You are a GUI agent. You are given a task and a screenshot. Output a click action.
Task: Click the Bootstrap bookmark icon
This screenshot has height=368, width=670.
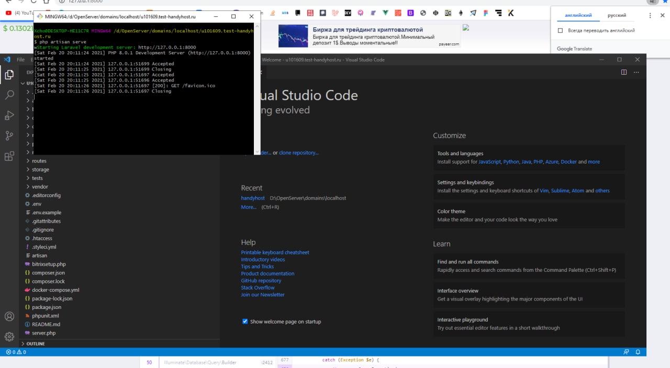coord(411,13)
